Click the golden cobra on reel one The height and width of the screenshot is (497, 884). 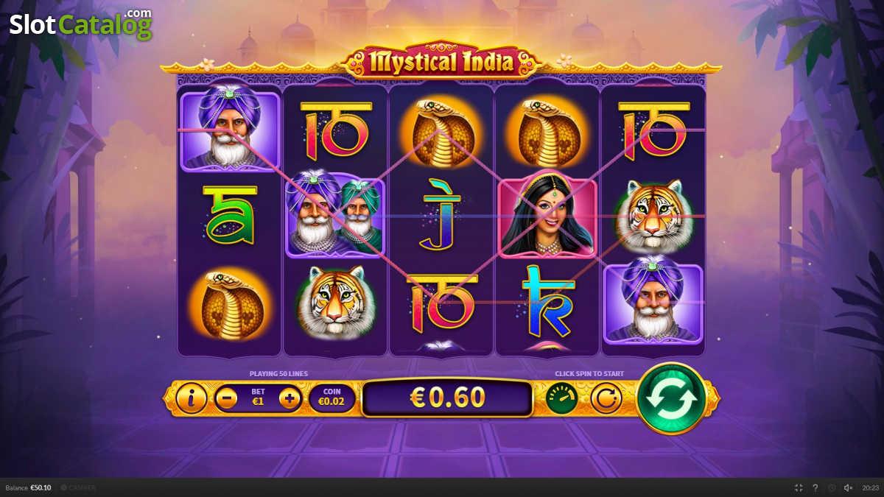coord(231,303)
